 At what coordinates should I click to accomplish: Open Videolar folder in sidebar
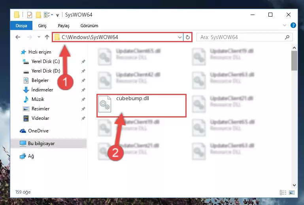[x=40, y=118]
